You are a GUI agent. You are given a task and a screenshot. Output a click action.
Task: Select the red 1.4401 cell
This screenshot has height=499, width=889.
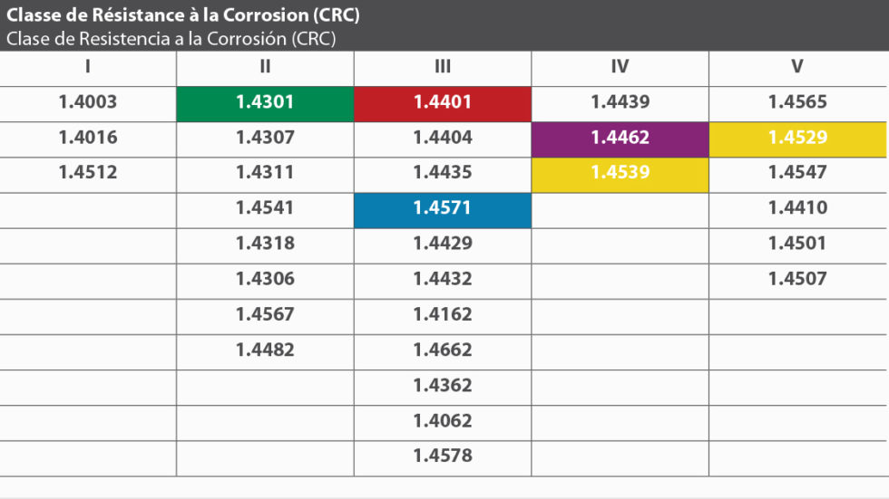[443, 103]
